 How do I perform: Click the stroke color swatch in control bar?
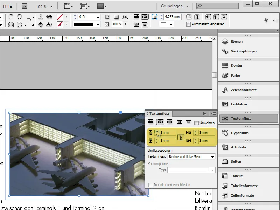tap(60, 24)
